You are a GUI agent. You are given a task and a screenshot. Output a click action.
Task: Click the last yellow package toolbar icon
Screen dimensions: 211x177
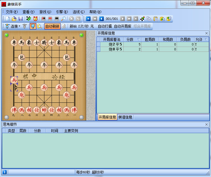click(x=169, y=19)
